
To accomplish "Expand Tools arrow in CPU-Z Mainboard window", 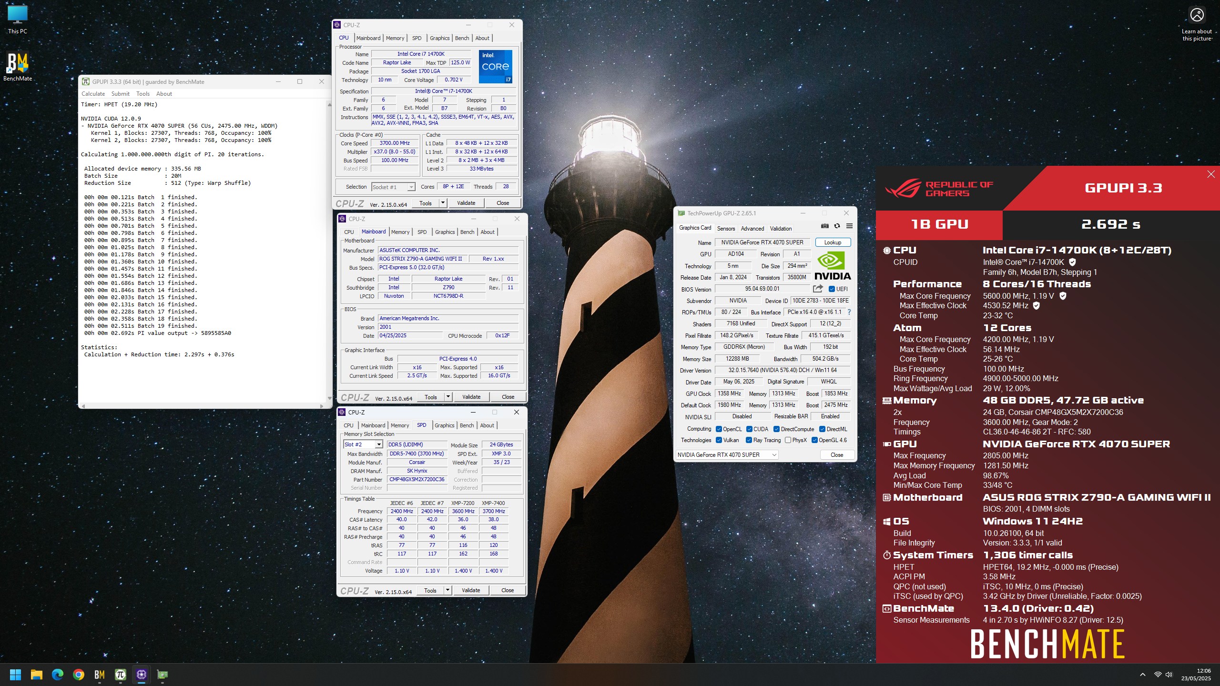I will [448, 397].
